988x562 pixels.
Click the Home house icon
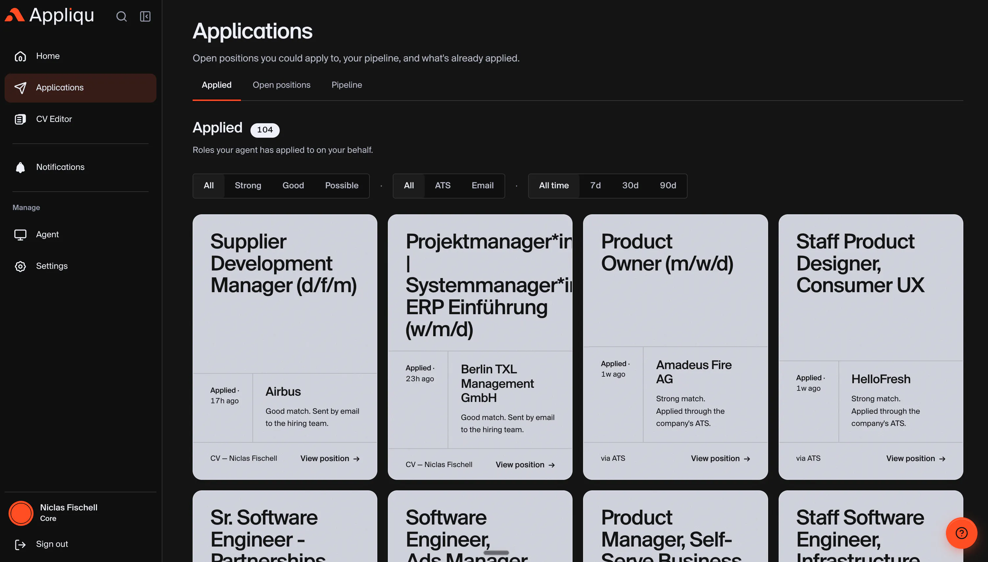pos(20,56)
